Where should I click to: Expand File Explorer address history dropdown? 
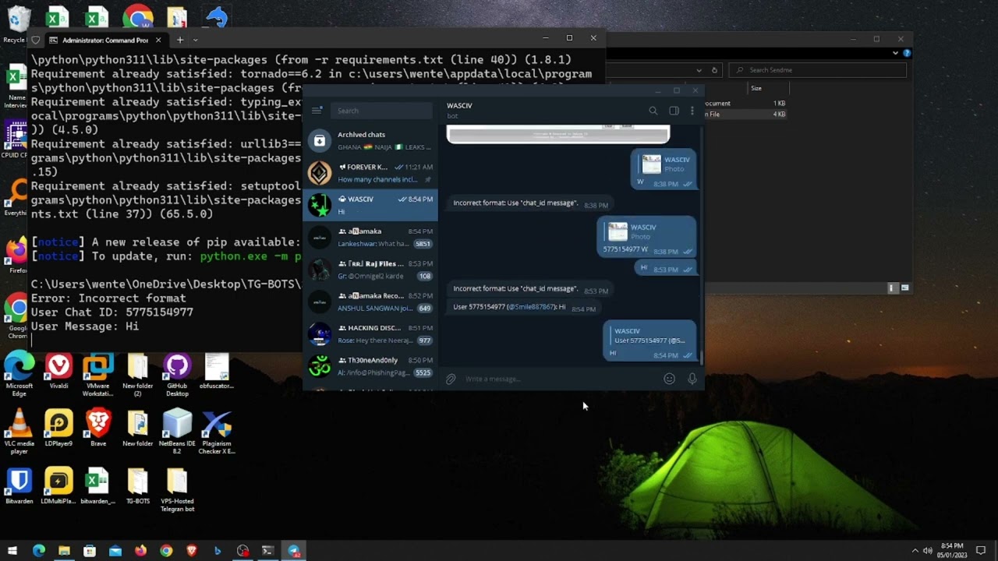699,70
